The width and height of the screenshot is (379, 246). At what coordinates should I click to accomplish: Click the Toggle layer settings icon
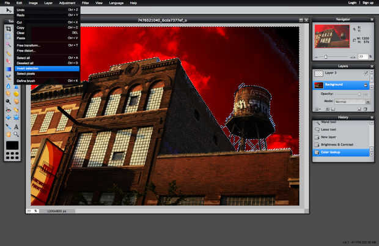point(317,109)
